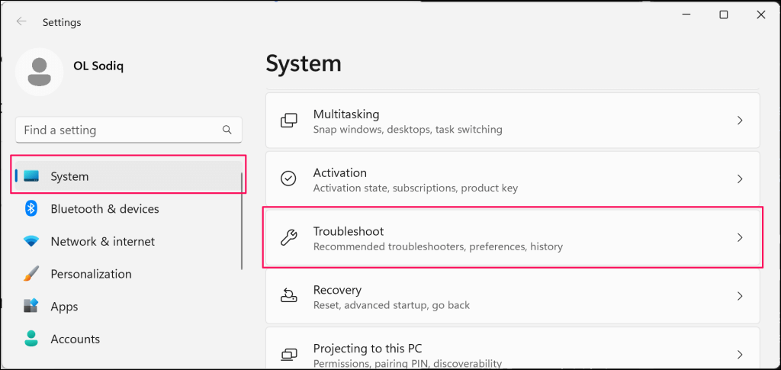Open Troubleshoot via its chevron arrow
The image size is (781, 370).
click(739, 238)
